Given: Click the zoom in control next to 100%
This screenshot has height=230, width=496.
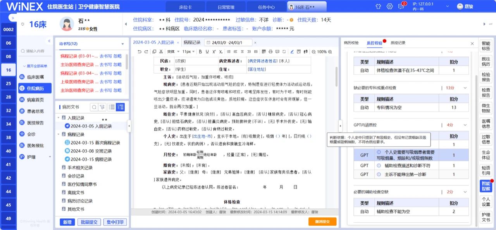Looking at the screenshot, I should coord(330,51).
